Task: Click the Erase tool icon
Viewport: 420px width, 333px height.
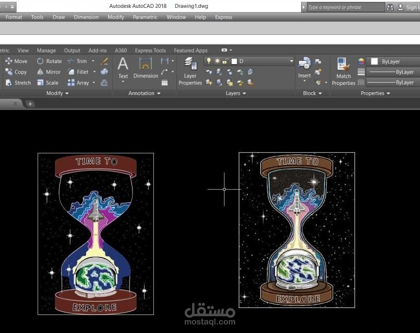Action: [104, 61]
